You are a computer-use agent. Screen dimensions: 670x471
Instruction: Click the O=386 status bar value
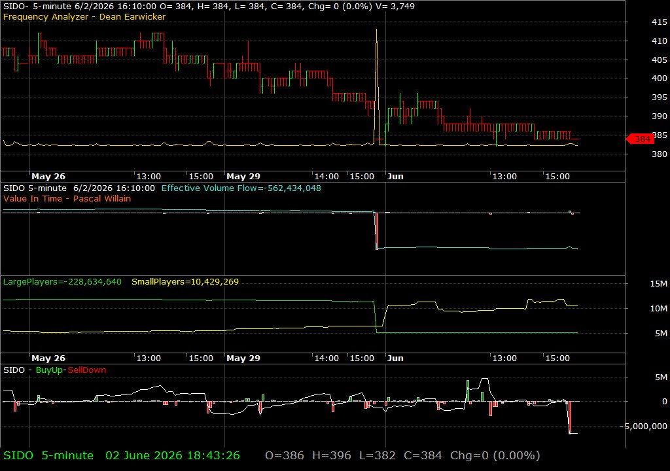(285, 455)
